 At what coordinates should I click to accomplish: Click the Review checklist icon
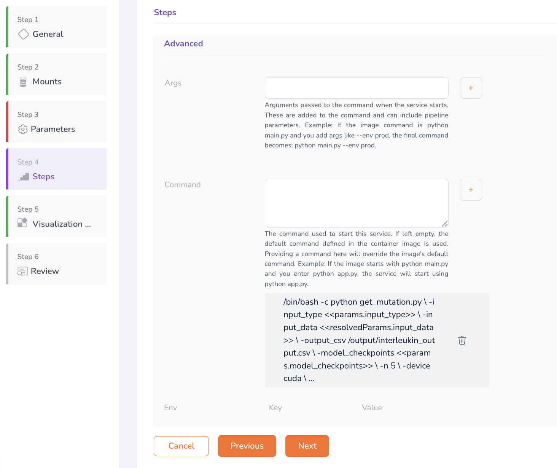pos(22,271)
